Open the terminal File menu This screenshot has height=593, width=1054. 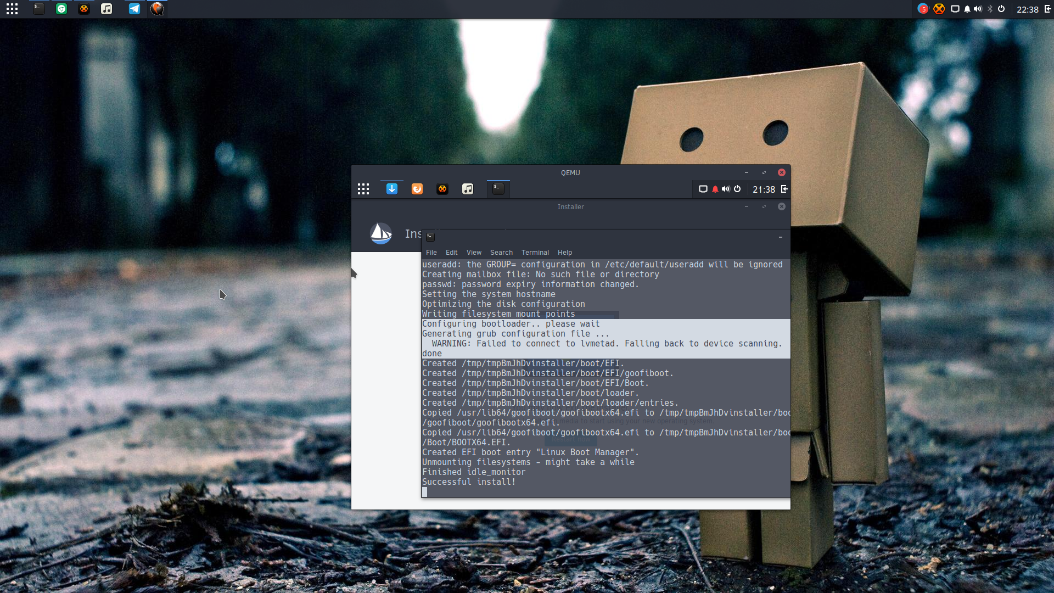(431, 253)
